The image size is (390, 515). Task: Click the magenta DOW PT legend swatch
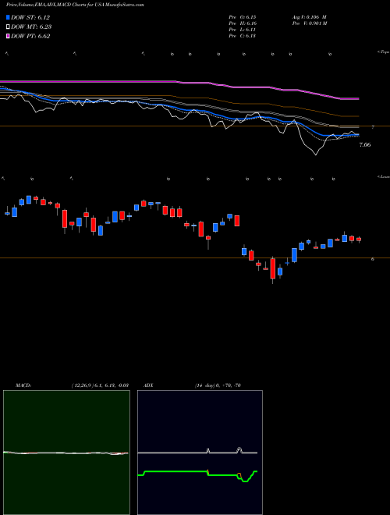coord(8,36)
